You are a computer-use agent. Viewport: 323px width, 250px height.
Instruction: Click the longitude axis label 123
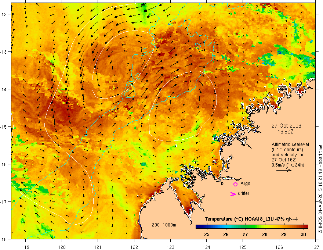pos(170,247)
